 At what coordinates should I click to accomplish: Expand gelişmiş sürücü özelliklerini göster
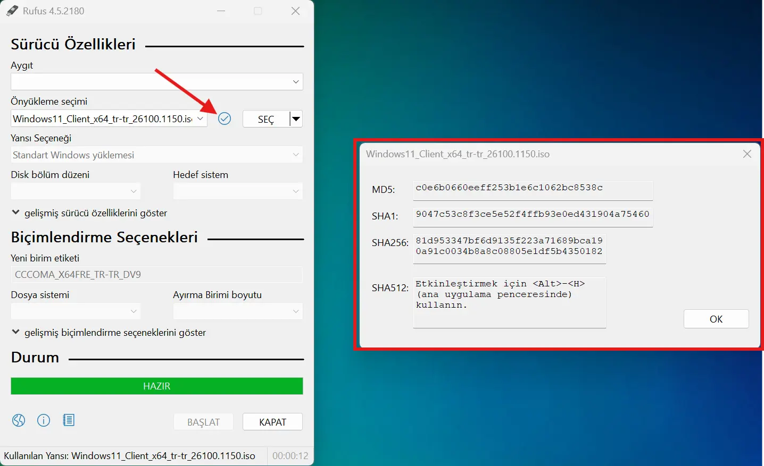tap(89, 213)
